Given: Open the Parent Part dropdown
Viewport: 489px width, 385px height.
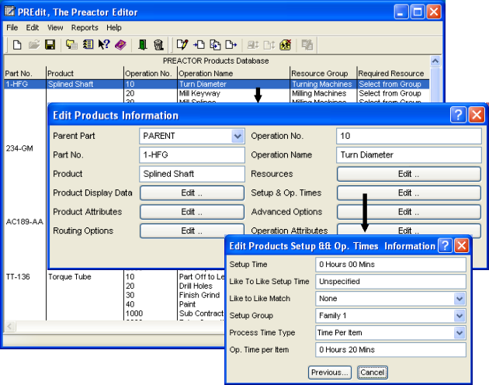Looking at the screenshot, I should [x=238, y=136].
